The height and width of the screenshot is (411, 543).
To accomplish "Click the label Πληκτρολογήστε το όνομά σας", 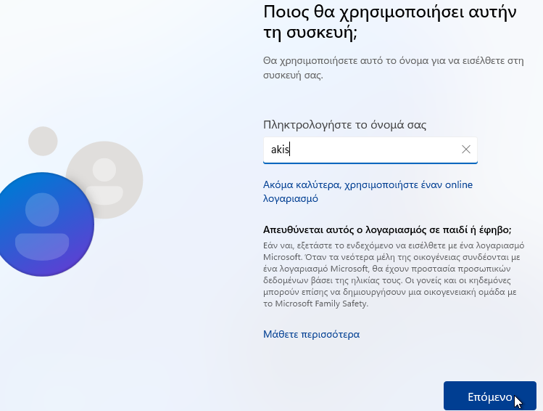I will click(344, 124).
